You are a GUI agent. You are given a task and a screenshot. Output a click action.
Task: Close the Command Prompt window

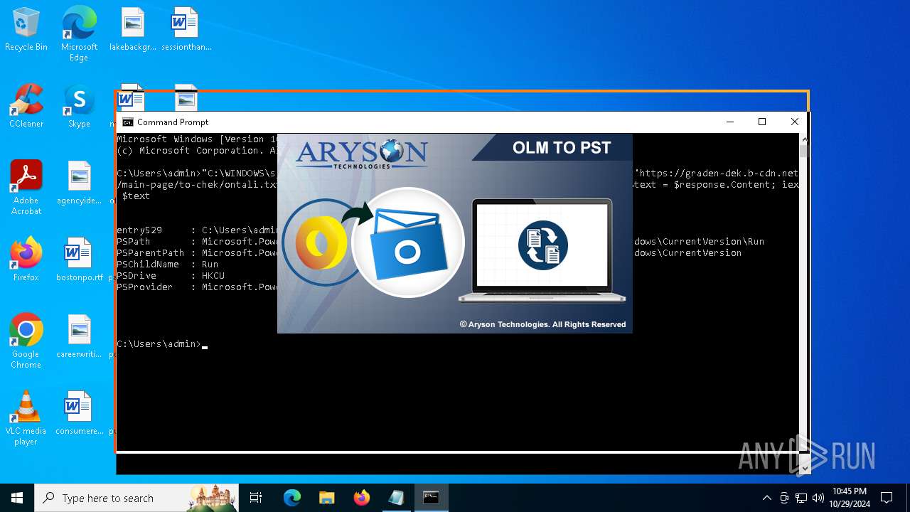point(795,122)
